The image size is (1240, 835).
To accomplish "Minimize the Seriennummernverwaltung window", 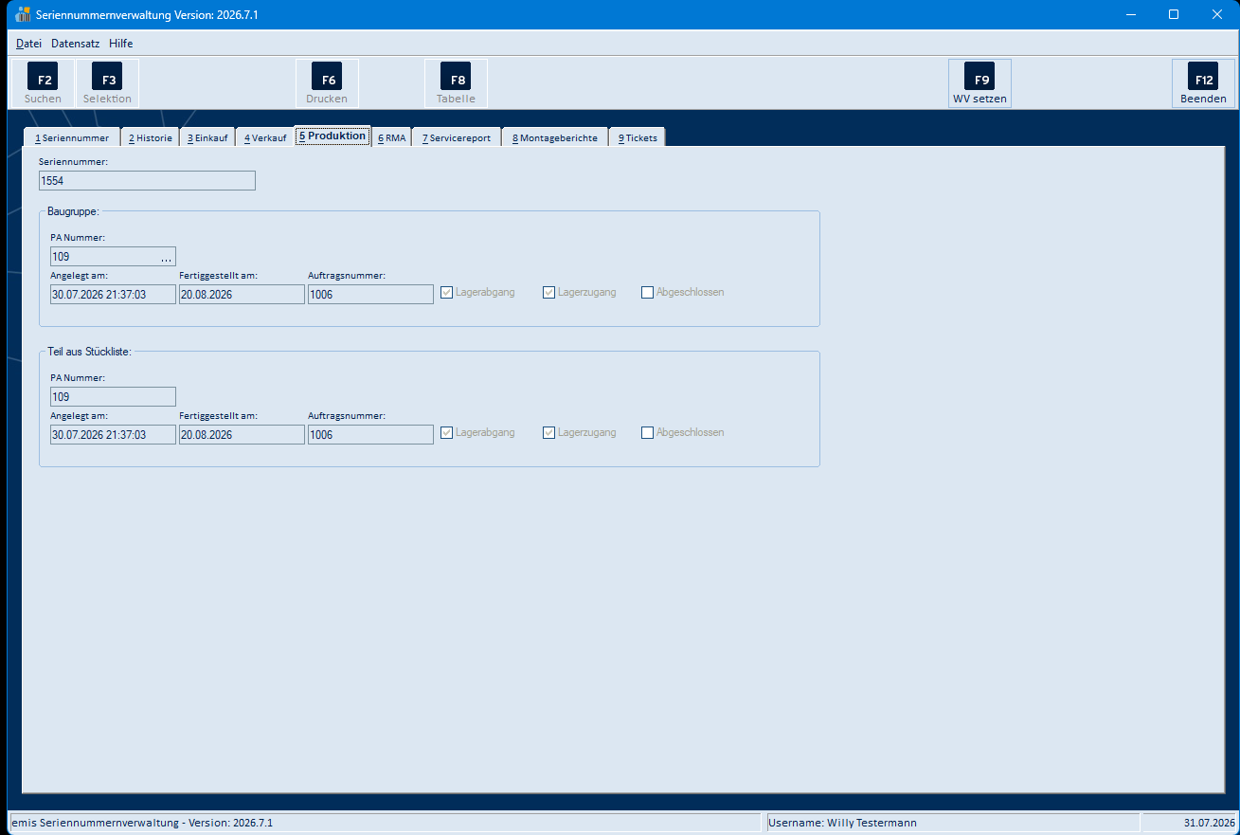I will (x=1130, y=14).
